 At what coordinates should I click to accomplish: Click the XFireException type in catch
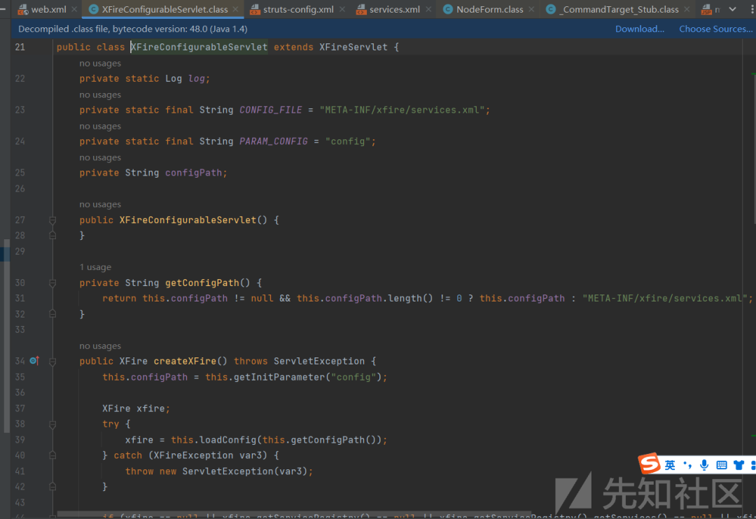tap(193, 455)
